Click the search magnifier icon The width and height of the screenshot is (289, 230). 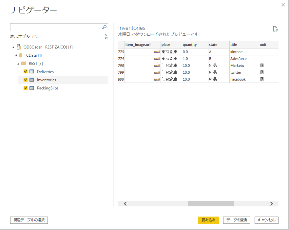tap(104, 27)
